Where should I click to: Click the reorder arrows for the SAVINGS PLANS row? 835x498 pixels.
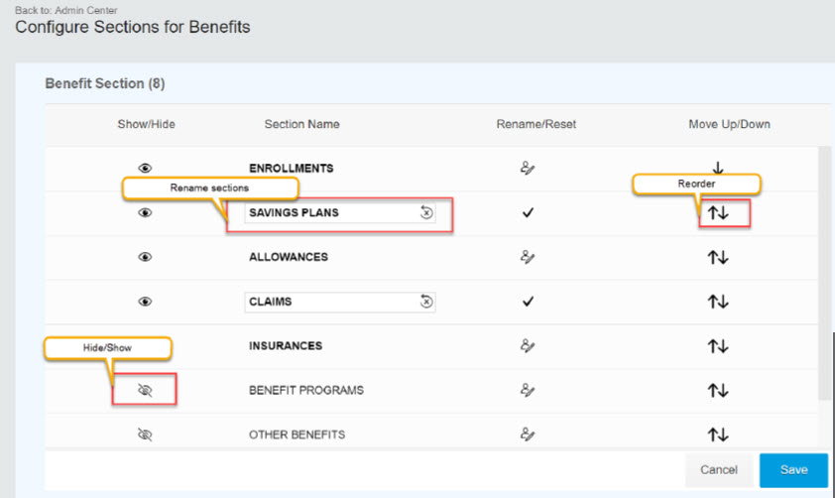coord(718,213)
